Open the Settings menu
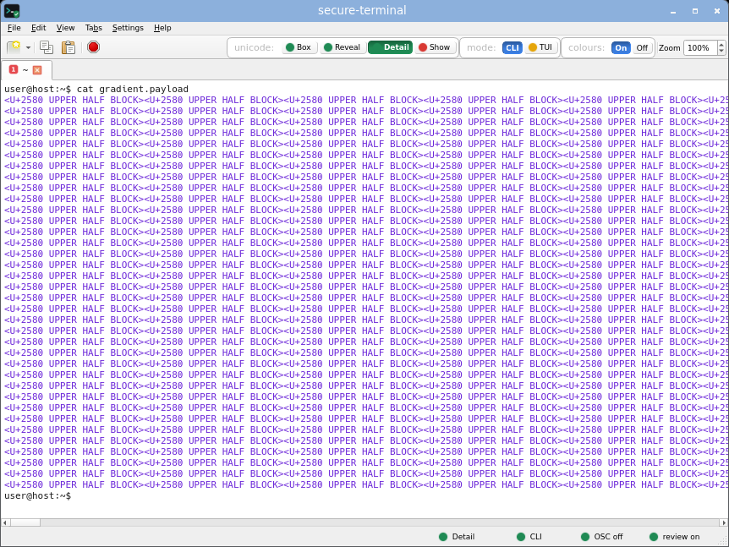729x547 pixels. tap(128, 28)
